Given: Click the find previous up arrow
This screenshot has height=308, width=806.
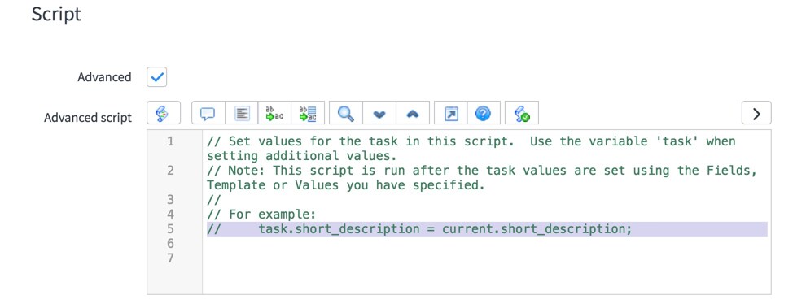Looking at the screenshot, I should (412, 113).
